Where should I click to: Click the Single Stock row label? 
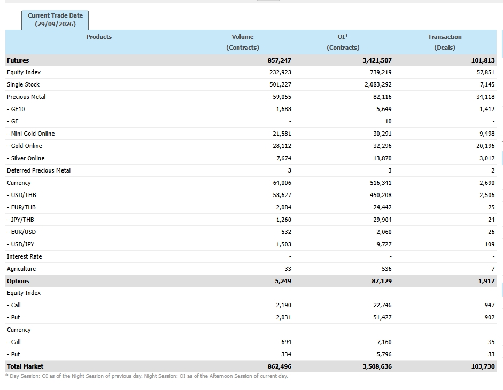pos(23,84)
